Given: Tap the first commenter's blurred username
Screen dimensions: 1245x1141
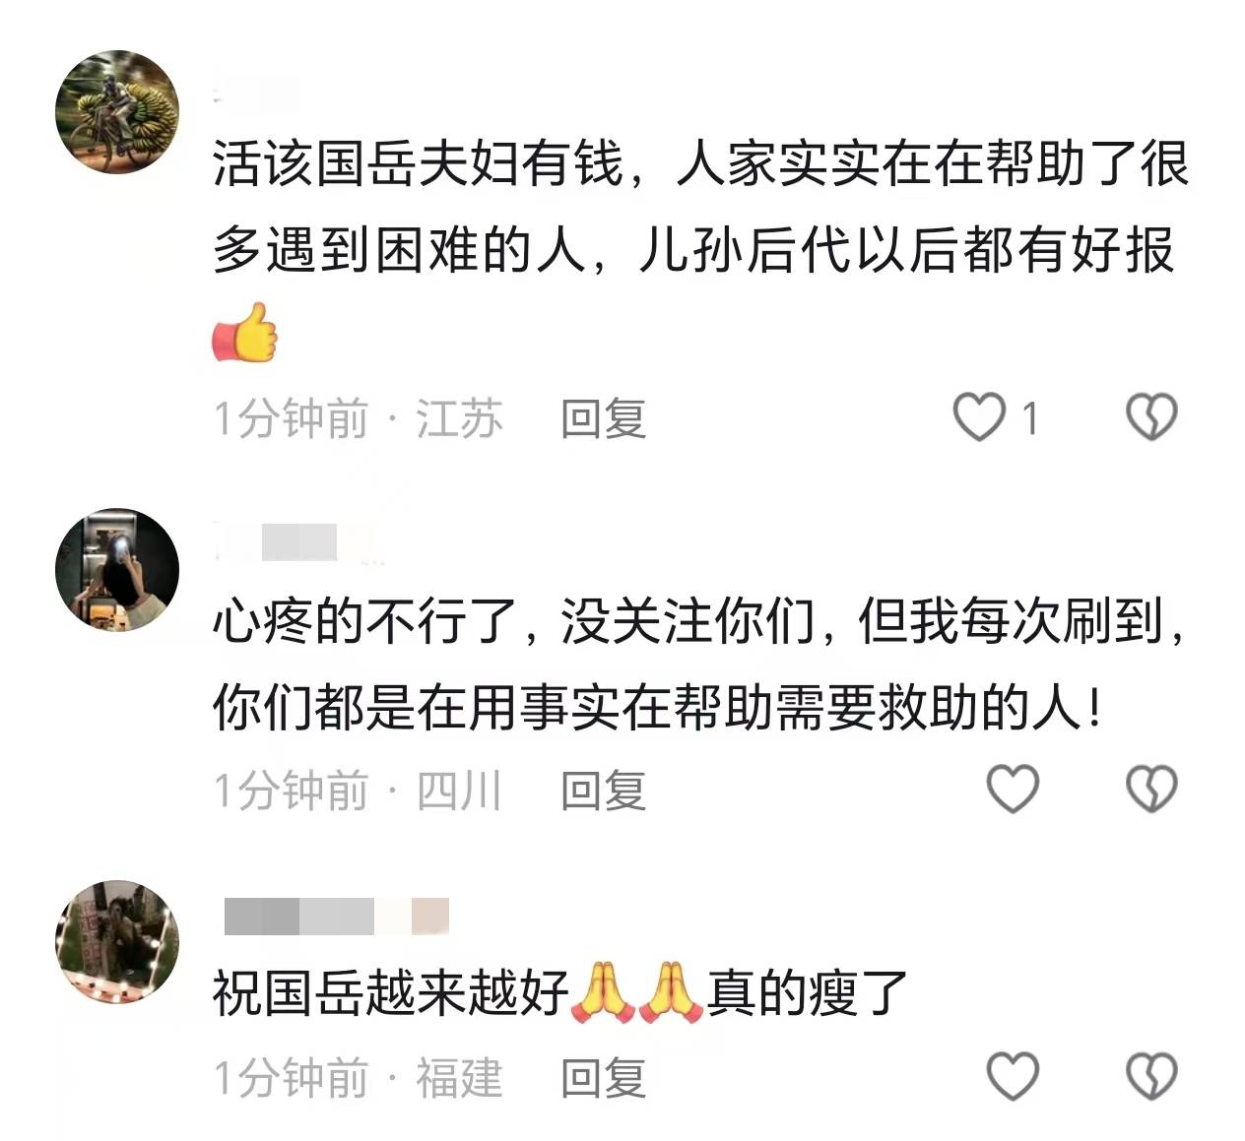Looking at the screenshot, I should coord(256,94).
